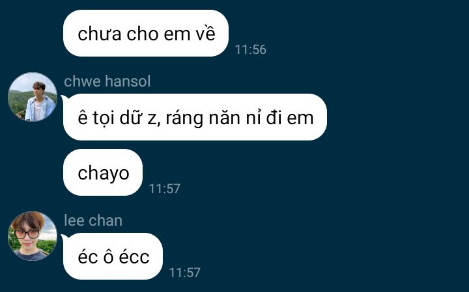This screenshot has height=292, width=469.
Task: Click the 11:57 timestamp beside "éc ô écc"
Action: pos(184,272)
